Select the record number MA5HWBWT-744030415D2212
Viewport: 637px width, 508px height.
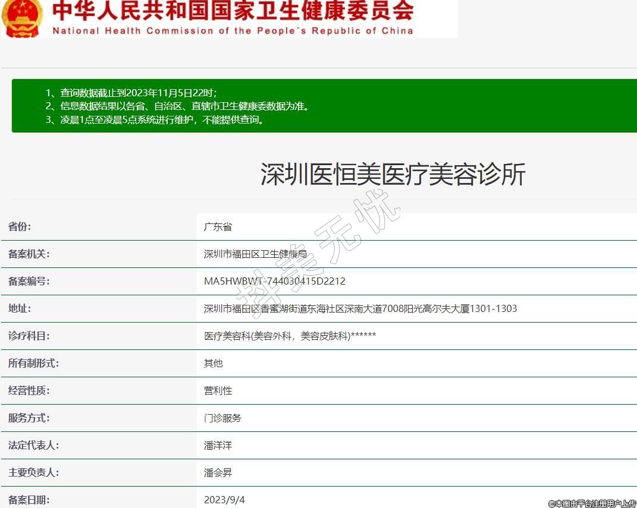[274, 281]
